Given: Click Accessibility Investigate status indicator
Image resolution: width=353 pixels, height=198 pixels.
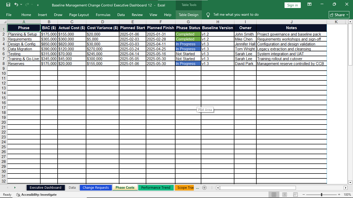Looking at the screenshot, I should pyautogui.click(x=36, y=195).
